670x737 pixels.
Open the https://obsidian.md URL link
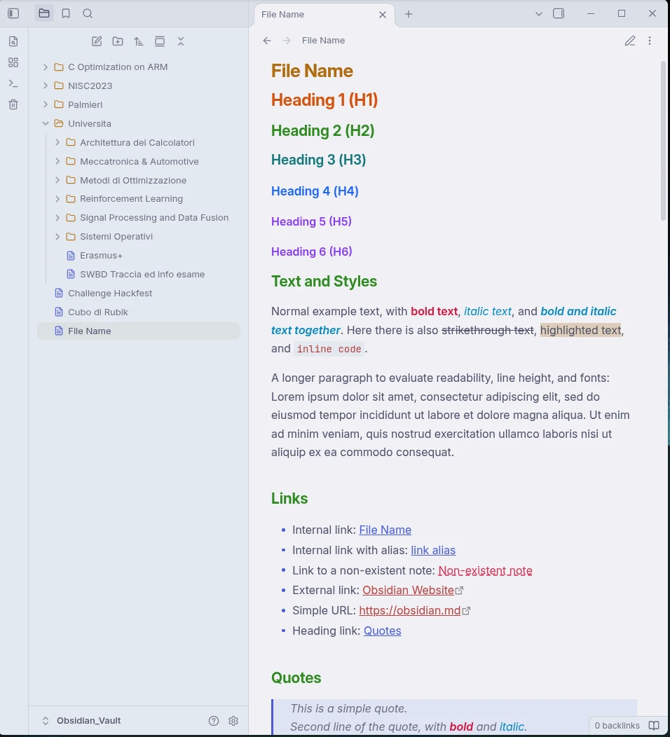pyautogui.click(x=409, y=610)
